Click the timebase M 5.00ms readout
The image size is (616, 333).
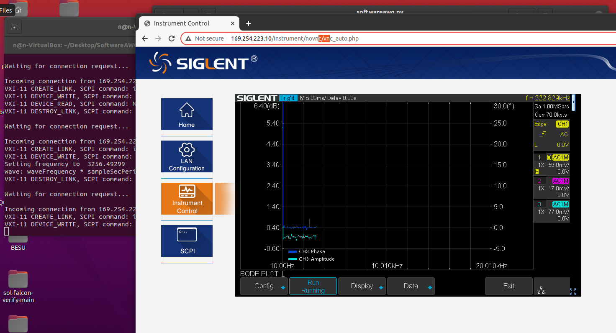pyautogui.click(x=313, y=98)
